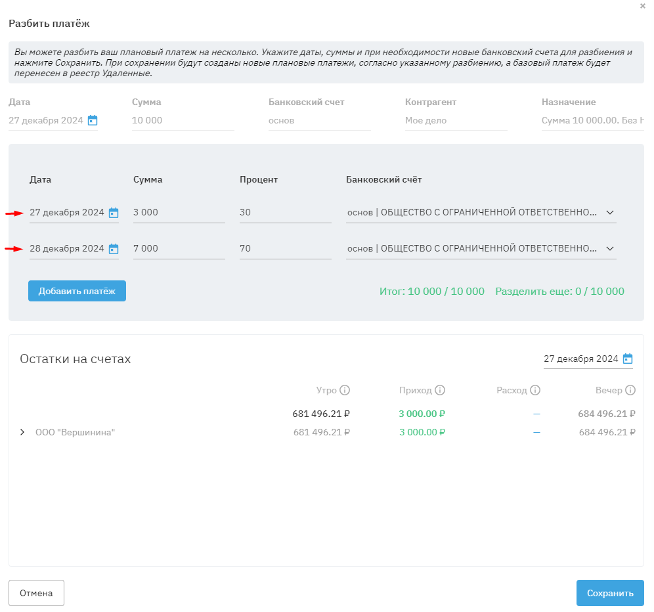Close the Разбить платёж dialog
The height and width of the screenshot is (612, 654).
click(642, 6)
